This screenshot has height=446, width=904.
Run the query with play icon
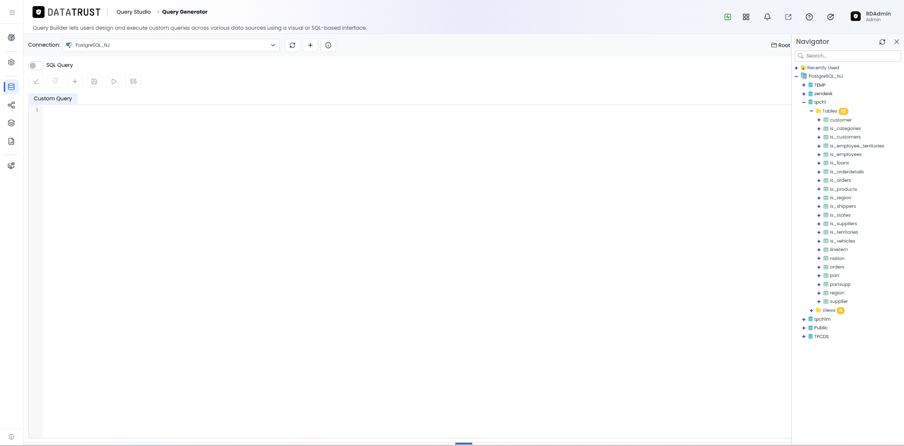(x=114, y=81)
